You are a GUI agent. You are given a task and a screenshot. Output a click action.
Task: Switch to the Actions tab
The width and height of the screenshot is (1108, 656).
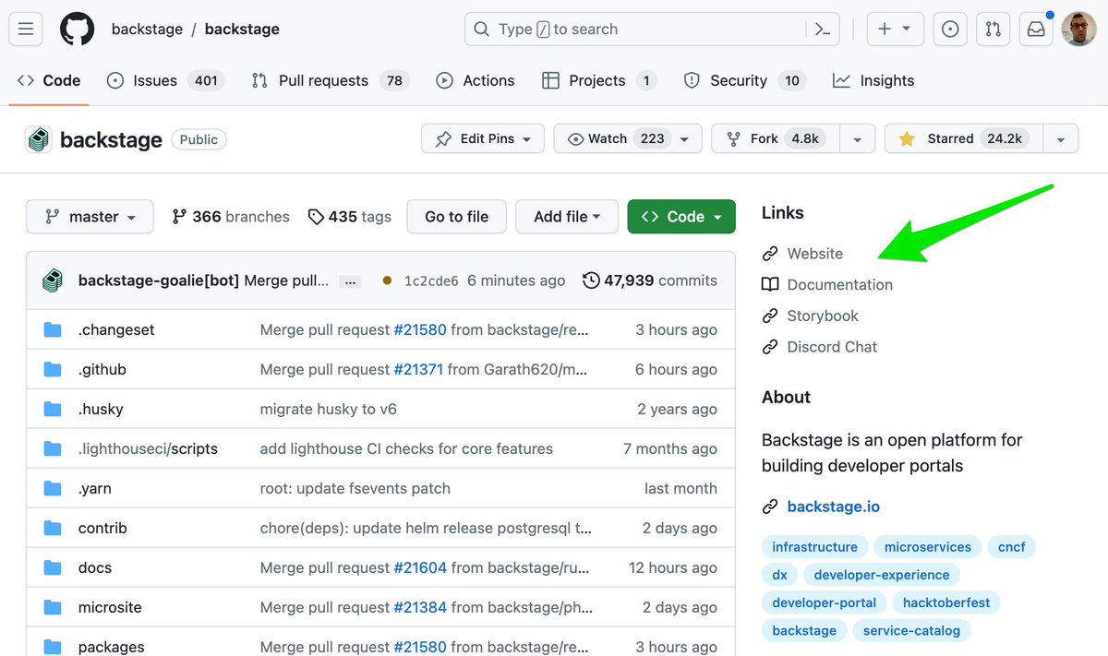[476, 80]
